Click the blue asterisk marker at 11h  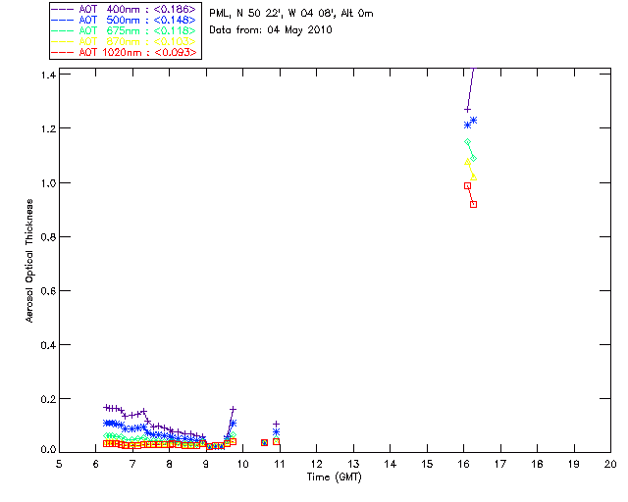276,432
